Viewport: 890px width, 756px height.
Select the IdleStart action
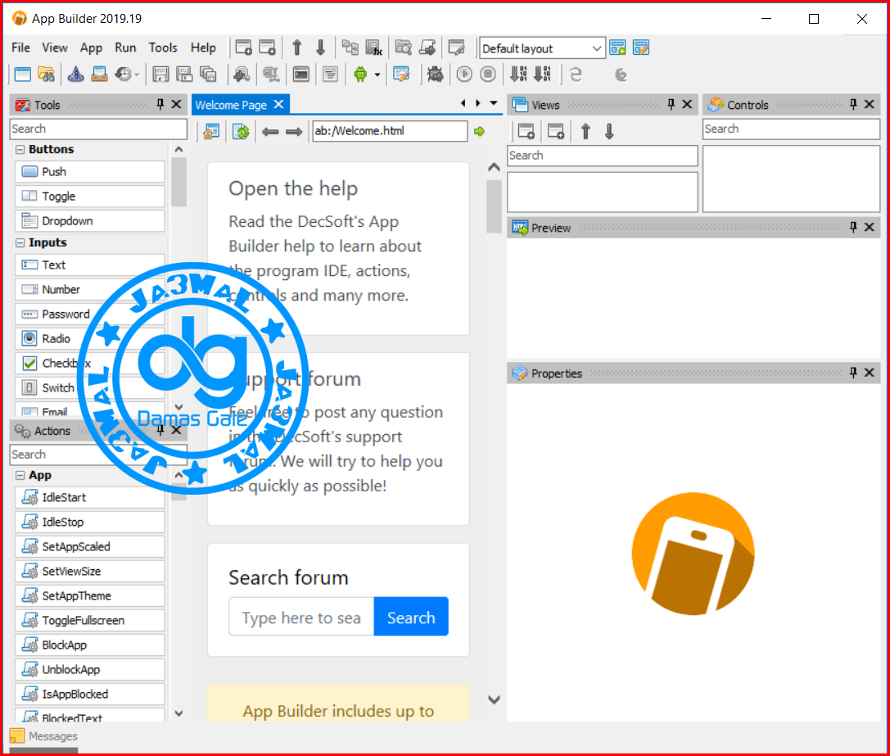[90, 497]
